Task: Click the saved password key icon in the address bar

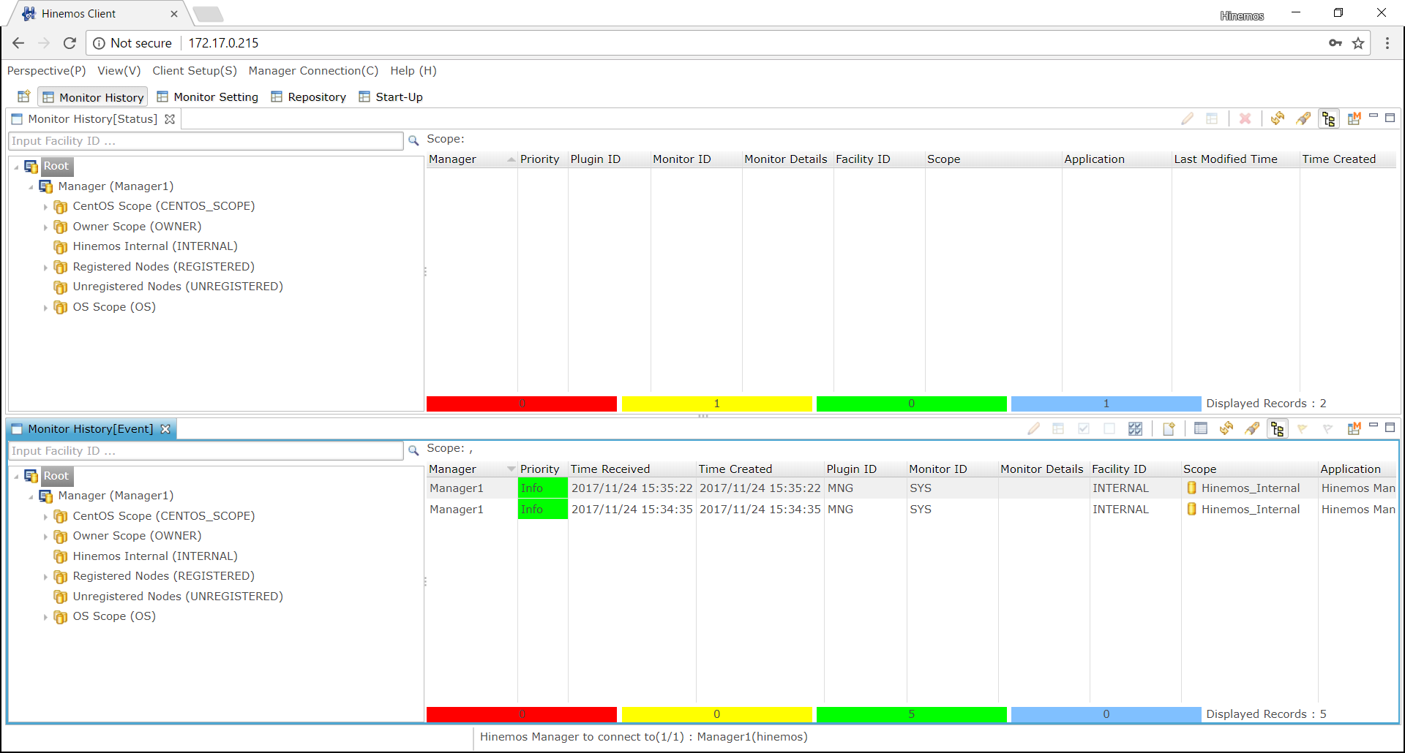Action: (1335, 43)
